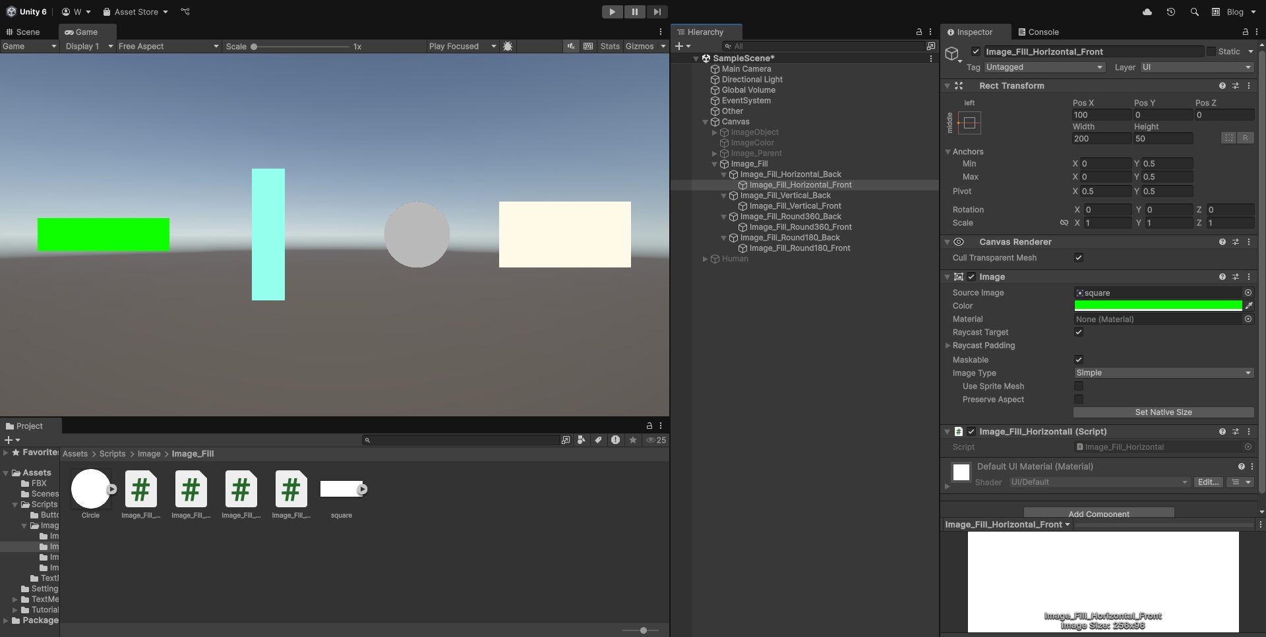Open the green Color swatch picker
This screenshot has height=637, width=1266.
click(1157, 305)
